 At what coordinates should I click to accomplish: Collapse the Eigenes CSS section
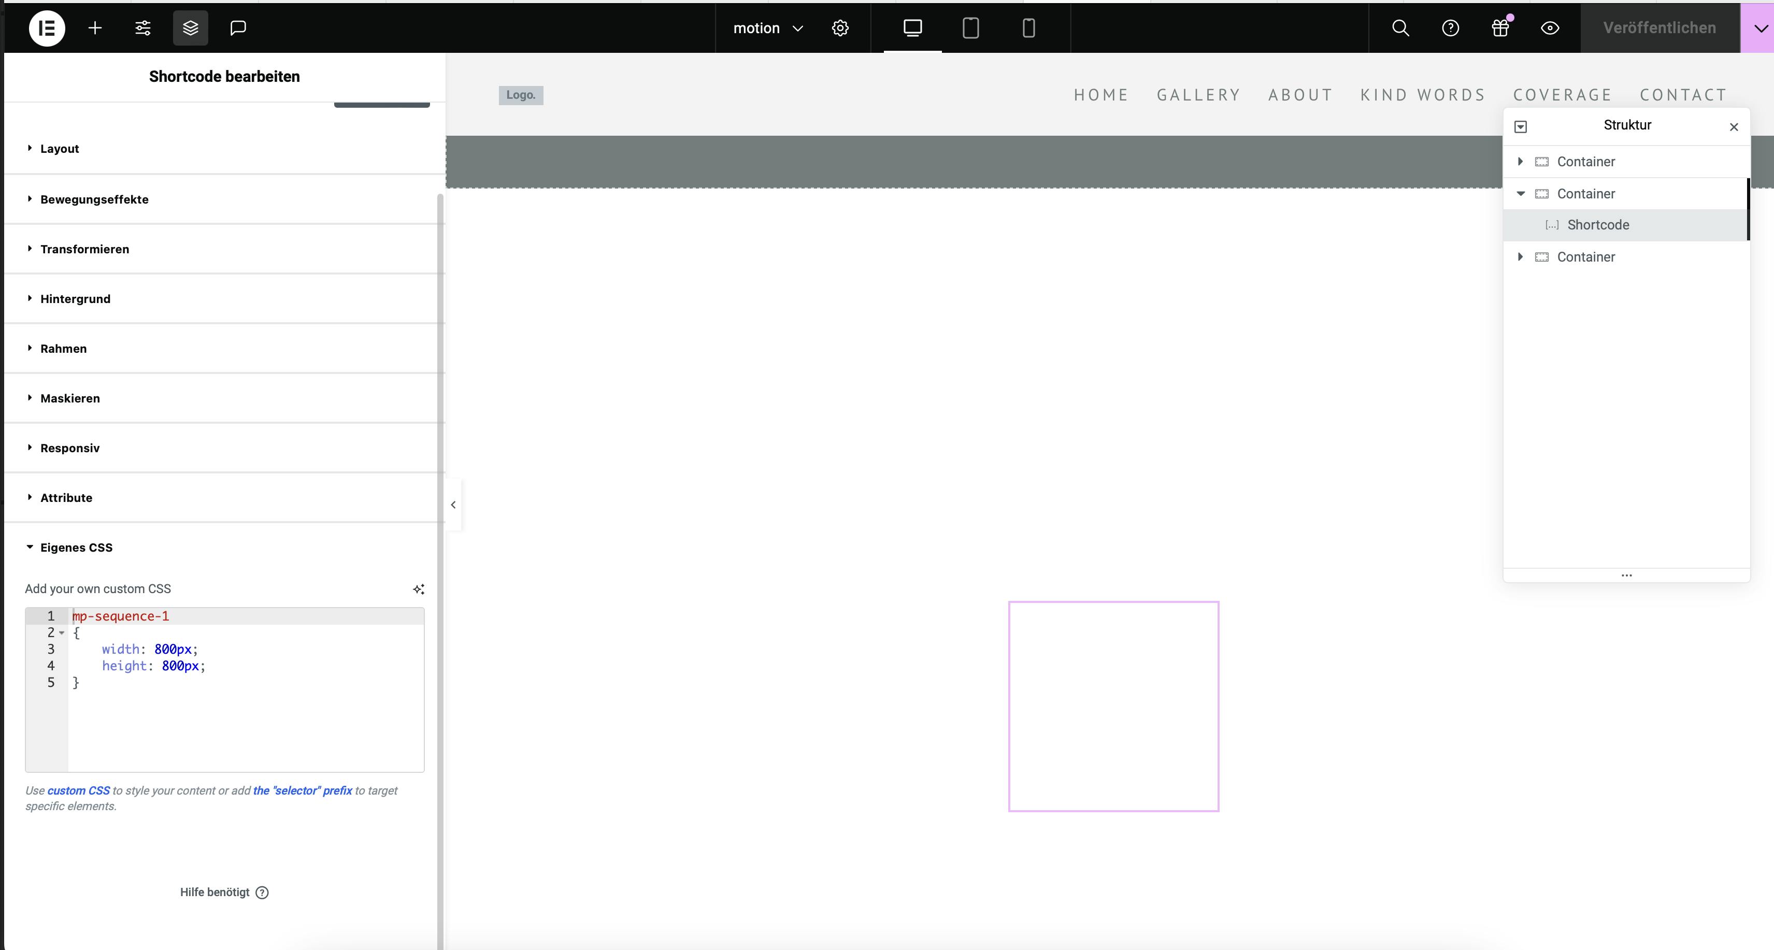coord(76,548)
